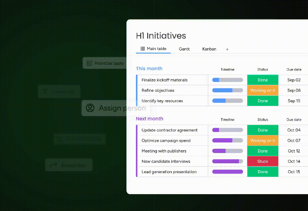The width and height of the screenshot is (308, 211).
Task: Click the Assign person button
Action: pyautogui.click(x=116, y=108)
